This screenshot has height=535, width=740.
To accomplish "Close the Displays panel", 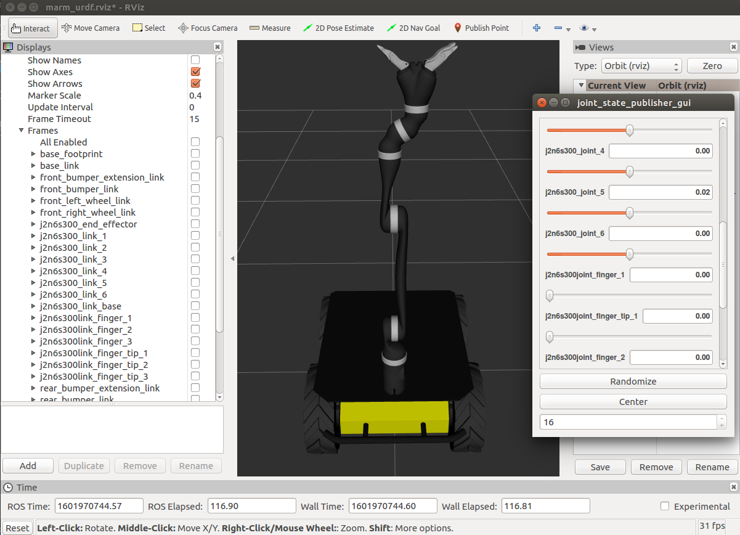I will [x=218, y=47].
